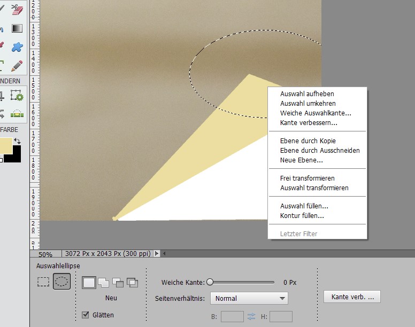Choose Frei transformieren
This screenshot has height=327, width=415.
pyautogui.click(x=317, y=178)
